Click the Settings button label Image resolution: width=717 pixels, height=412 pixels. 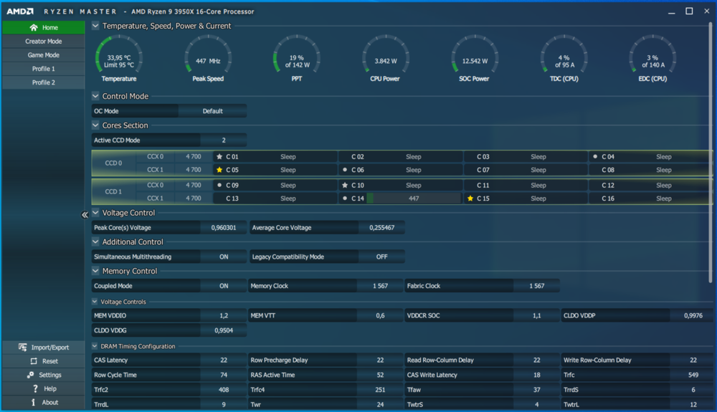pos(50,375)
